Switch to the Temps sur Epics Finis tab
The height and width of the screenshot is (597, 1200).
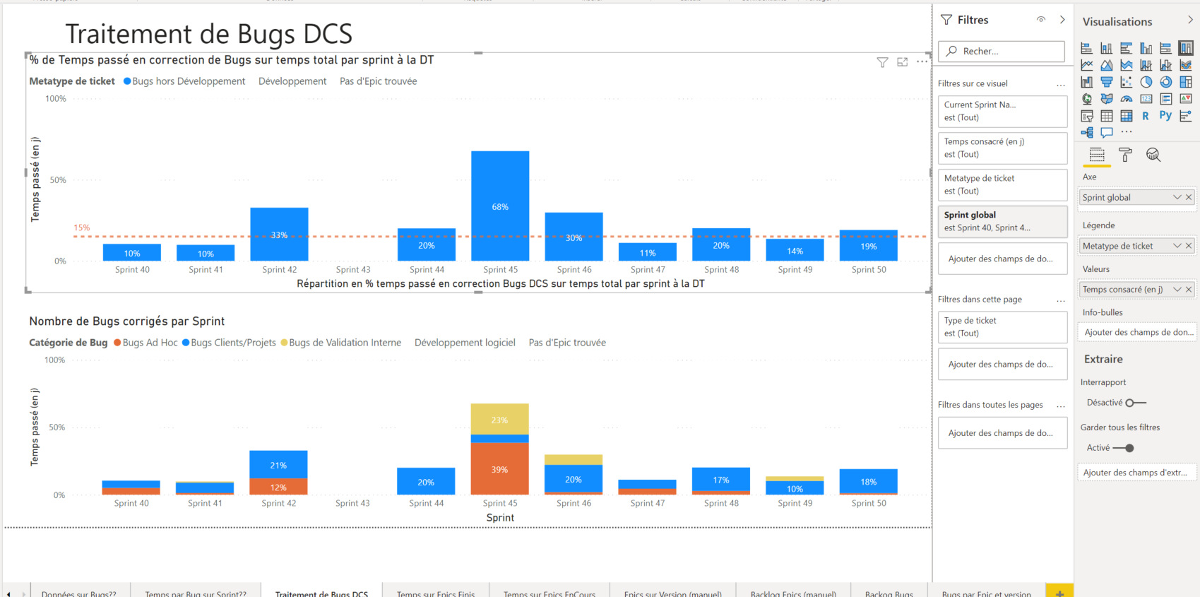pyautogui.click(x=436, y=593)
